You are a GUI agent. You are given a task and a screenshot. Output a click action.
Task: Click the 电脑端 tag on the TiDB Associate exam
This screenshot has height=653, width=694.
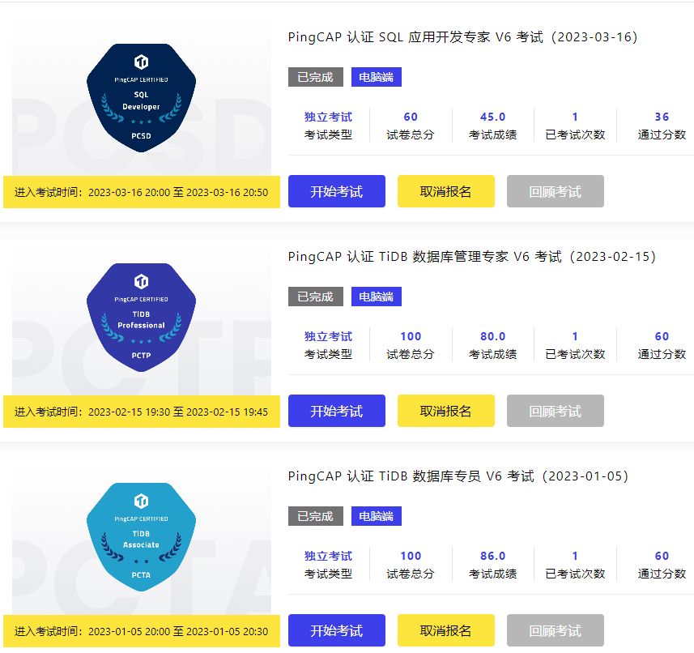pos(376,516)
